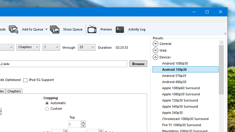Select Android 576p25 preset
Screen dimensions: 235x132
coord(174,76)
